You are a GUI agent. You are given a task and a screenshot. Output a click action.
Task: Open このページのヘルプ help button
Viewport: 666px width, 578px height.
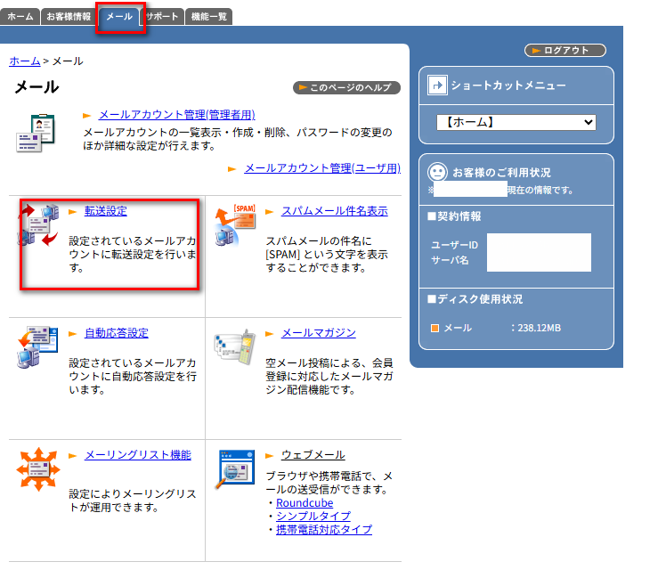347,88
